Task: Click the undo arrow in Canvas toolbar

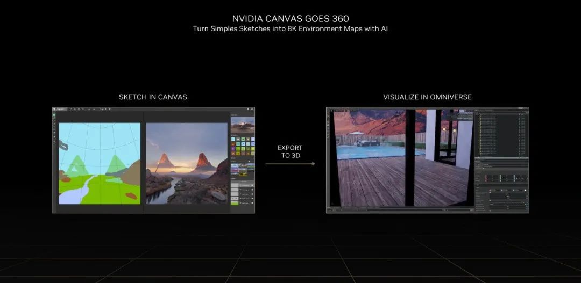Action: tap(89, 109)
